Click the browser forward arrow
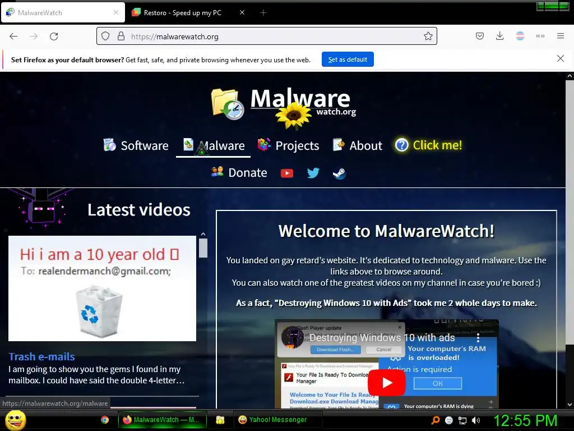This screenshot has width=574, height=431. click(x=34, y=36)
